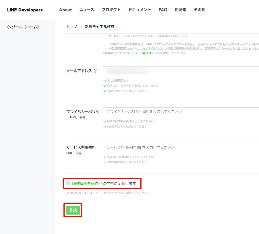Open the ドキュメント navigation item
This screenshot has height=234, width=259.
140,10
